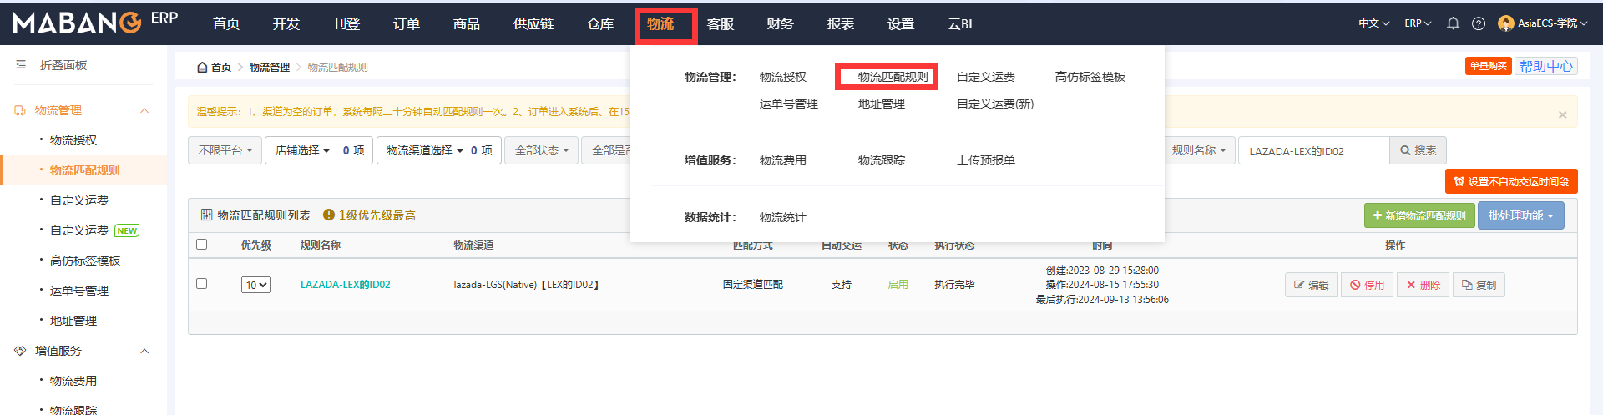Open the help question mark icon
1603x415 pixels.
point(1479,23)
